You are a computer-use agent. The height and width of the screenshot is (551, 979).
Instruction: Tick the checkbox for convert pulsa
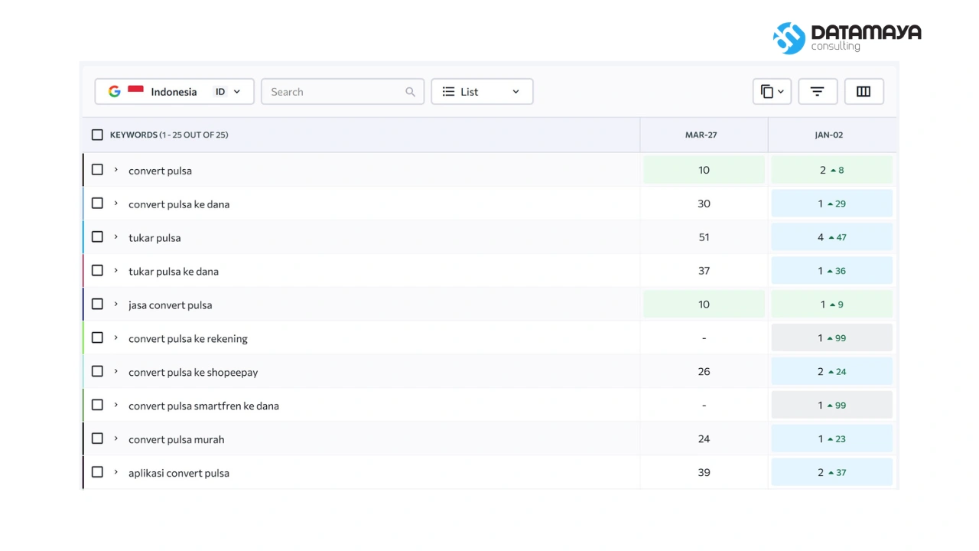click(x=97, y=170)
